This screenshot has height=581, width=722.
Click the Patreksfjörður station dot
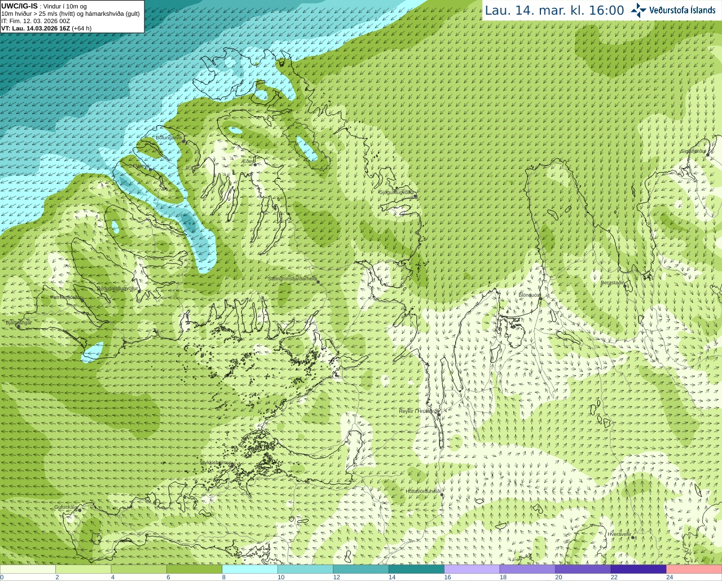pos(83,301)
